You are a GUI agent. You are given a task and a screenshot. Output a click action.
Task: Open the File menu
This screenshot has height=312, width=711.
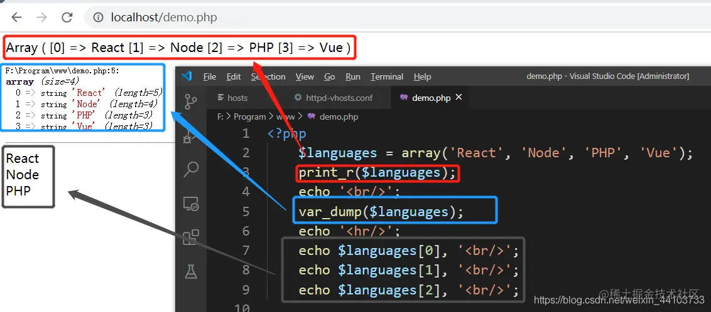210,77
